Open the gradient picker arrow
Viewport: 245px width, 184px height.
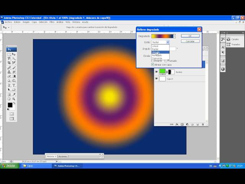tap(175, 36)
